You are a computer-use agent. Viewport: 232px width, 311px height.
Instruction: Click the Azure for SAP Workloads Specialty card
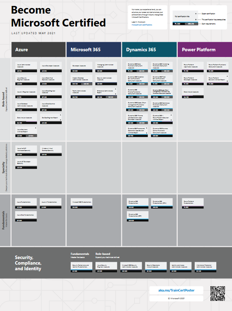(26, 151)
